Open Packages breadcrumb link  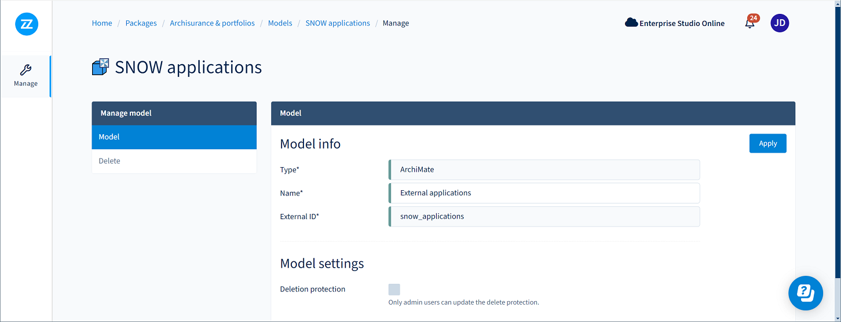141,23
